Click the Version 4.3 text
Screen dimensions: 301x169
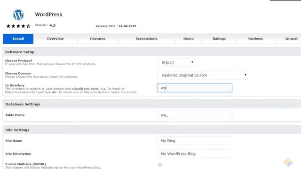point(45,25)
